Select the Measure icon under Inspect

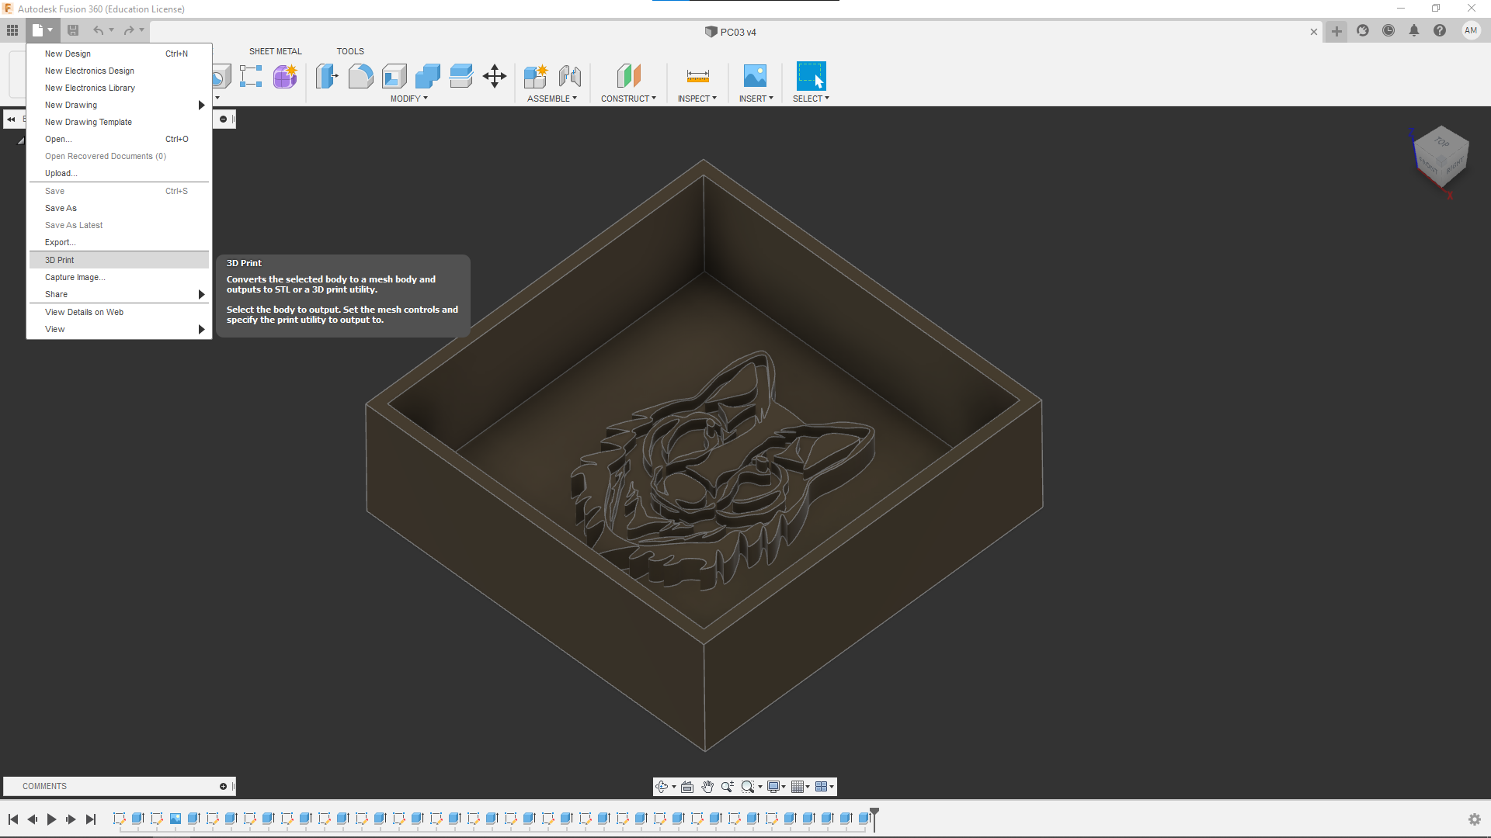pos(697,76)
